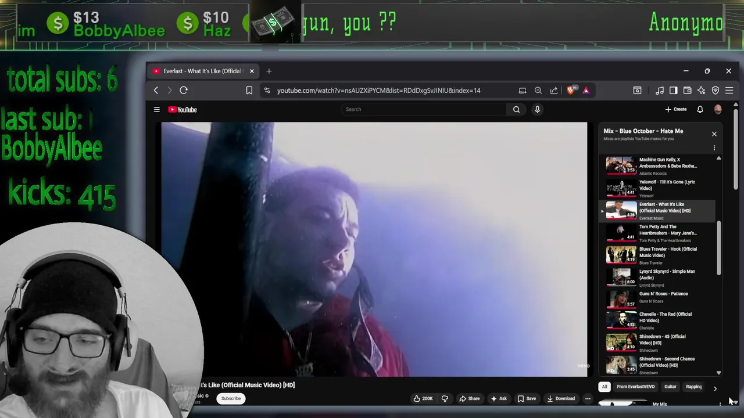
Task: Click the install app icon in address bar
Action: 523,91
